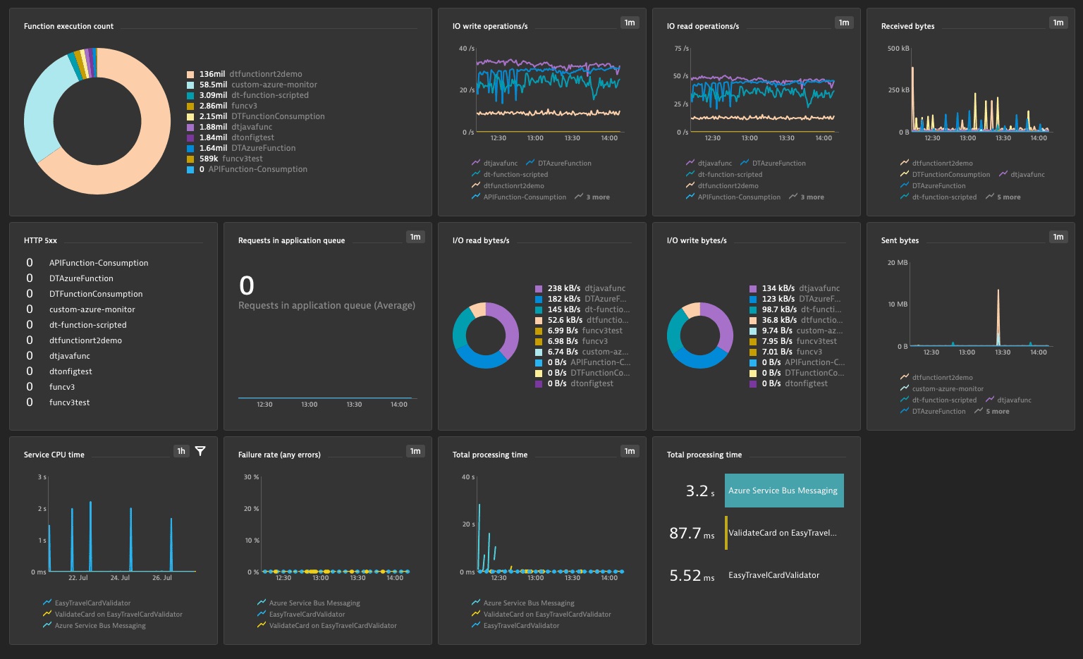Click the 1m resolution badge on IO read operations/s
1083x659 pixels.
click(844, 23)
